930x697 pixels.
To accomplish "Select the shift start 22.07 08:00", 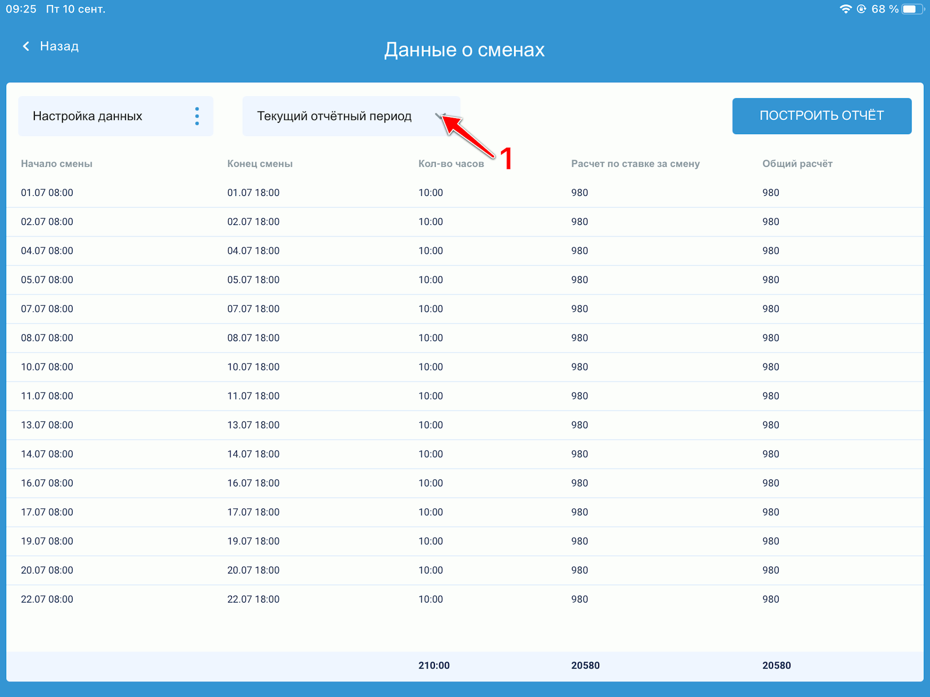I will [x=47, y=599].
